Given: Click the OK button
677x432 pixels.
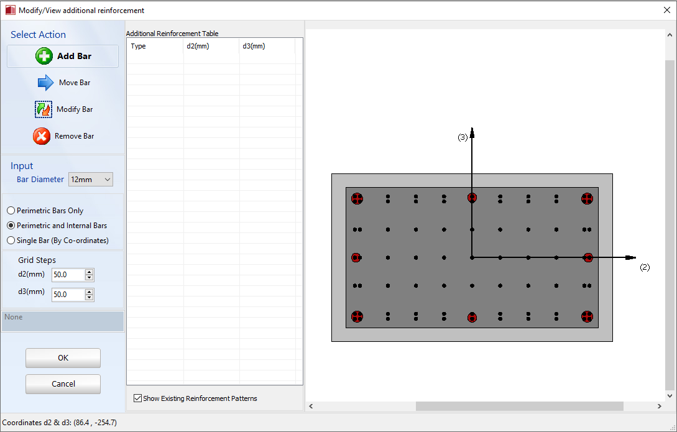Looking at the screenshot, I should [63, 358].
